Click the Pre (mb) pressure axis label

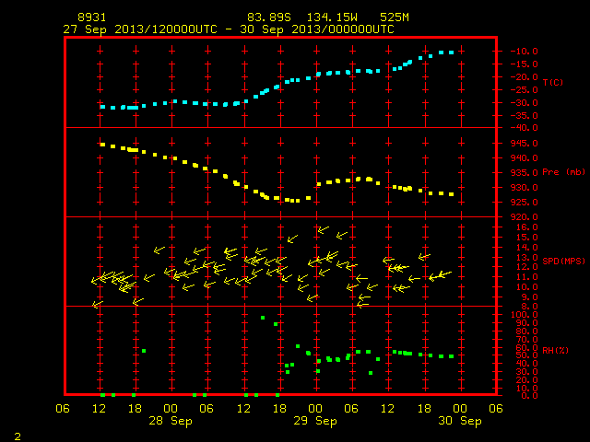pos(563,172)
